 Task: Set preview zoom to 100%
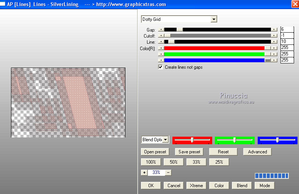[x=151, y=162]
